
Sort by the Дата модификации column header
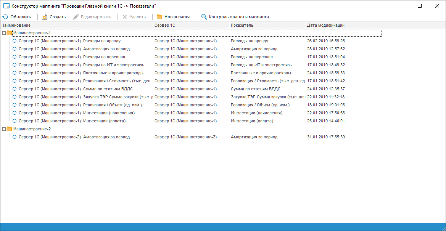coord(344,25)
